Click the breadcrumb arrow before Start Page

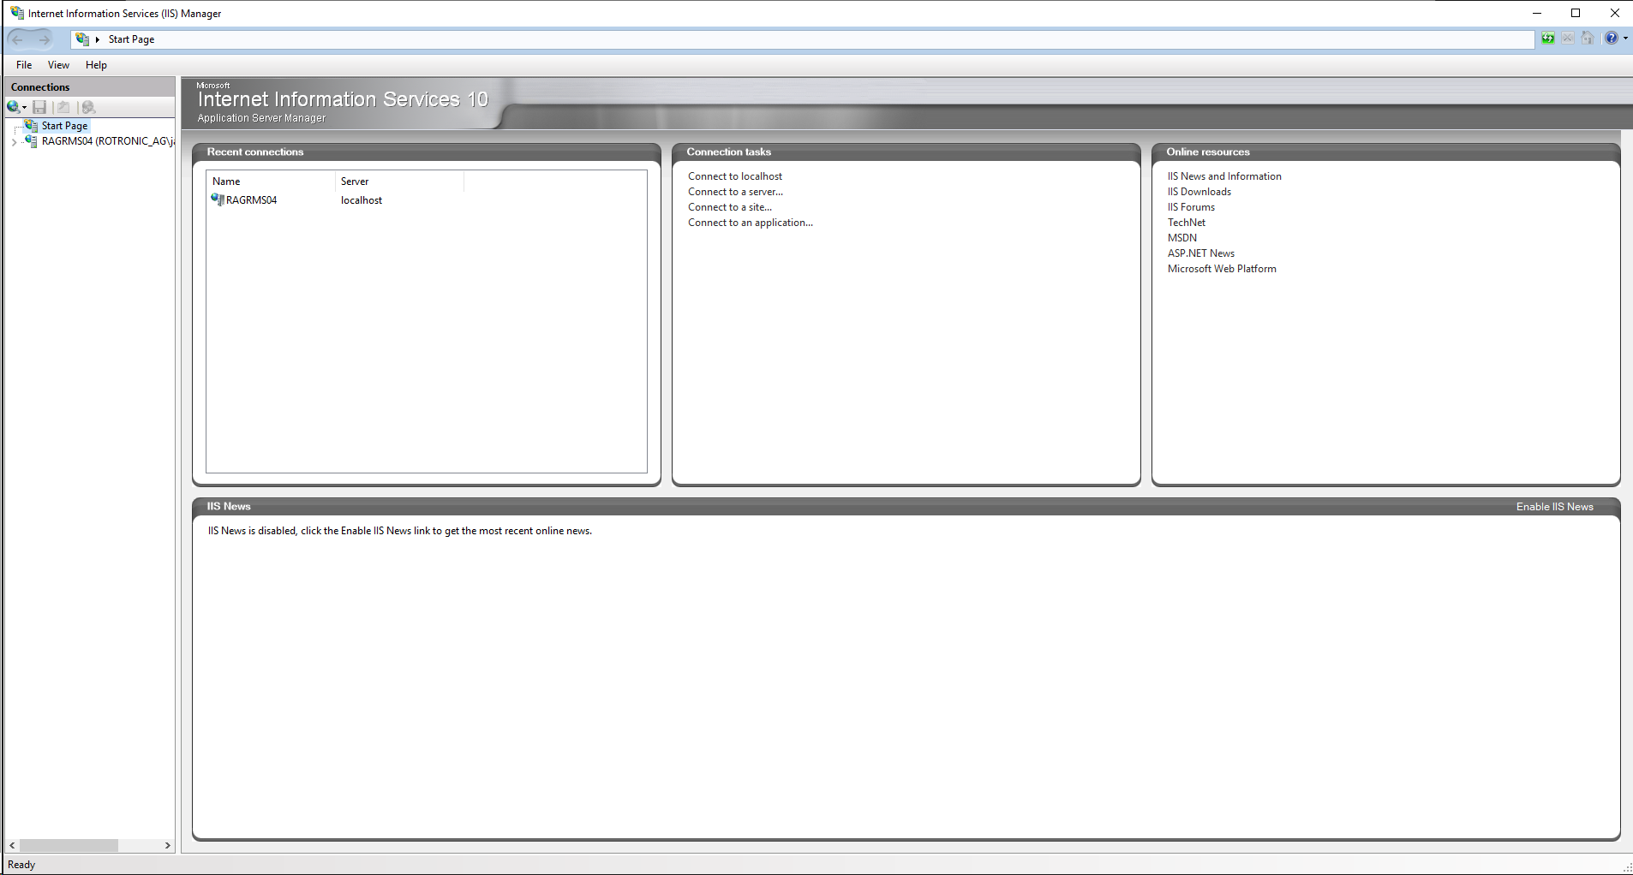(98, 39)
